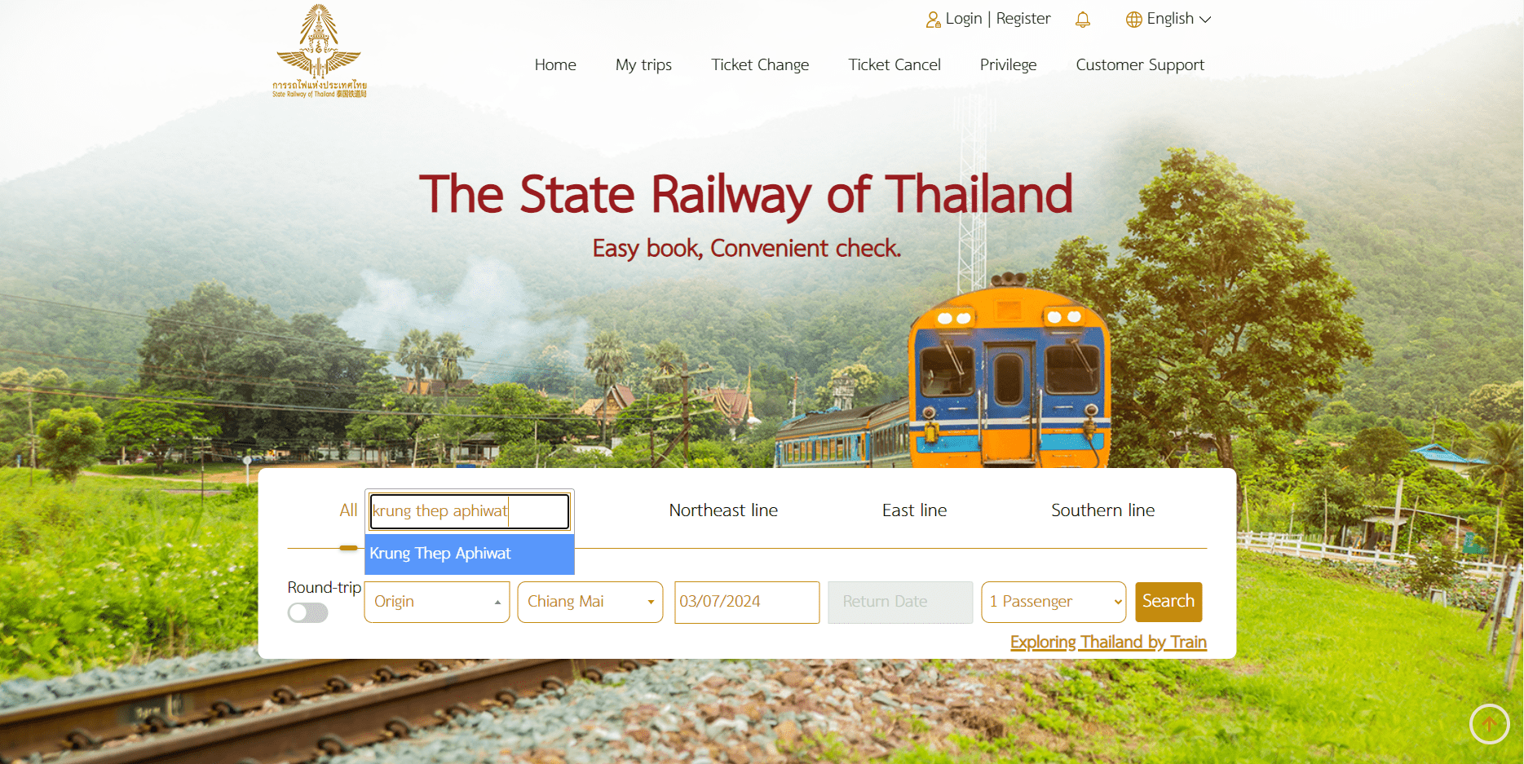This screenshot has height=764, width=1524.
Task: Open the notification bell
Action: [1082, 20]
